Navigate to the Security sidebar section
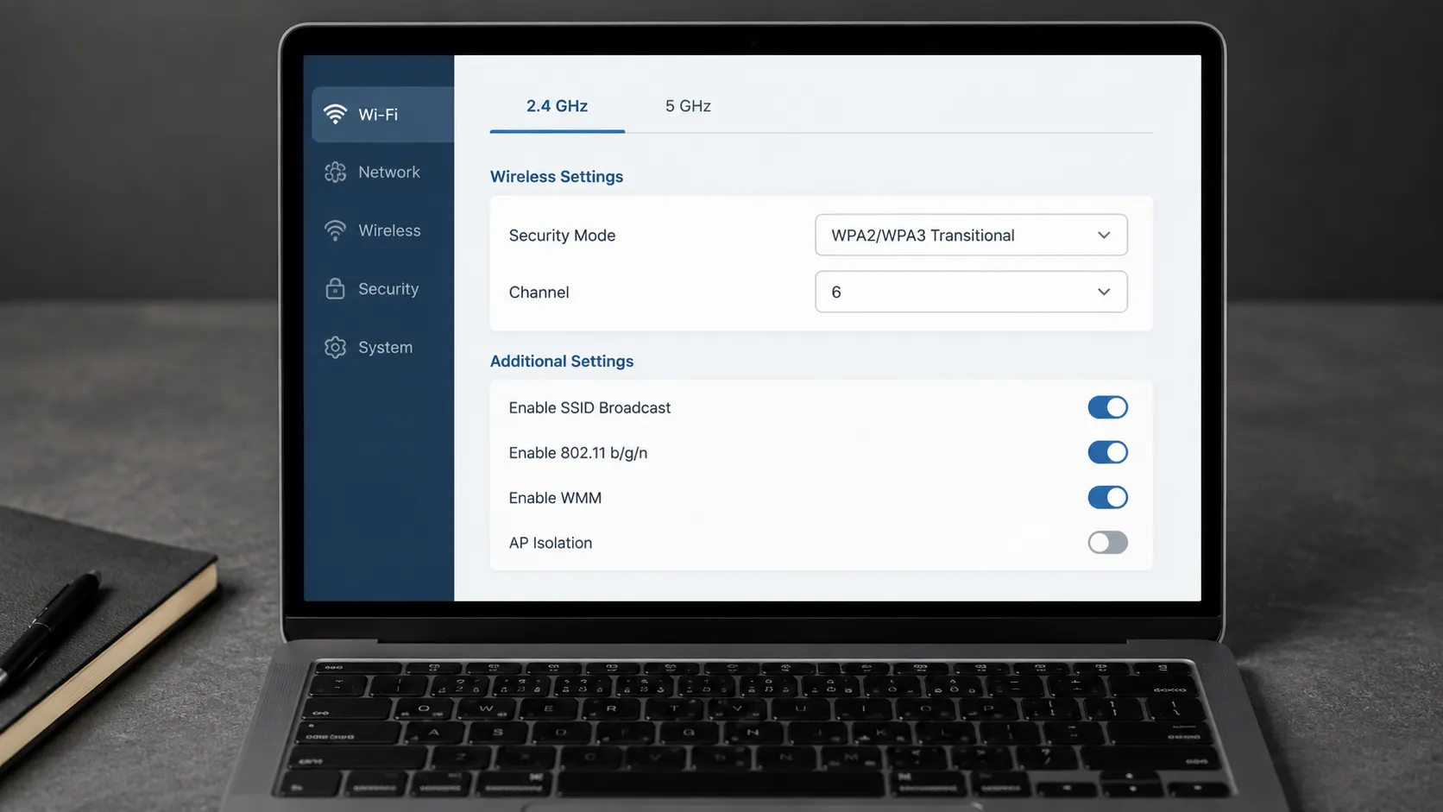Image resolution: width=1443 pixels, height=812 pixels. tap(382, 288)
